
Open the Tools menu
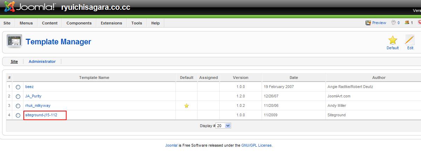(137, 23)
